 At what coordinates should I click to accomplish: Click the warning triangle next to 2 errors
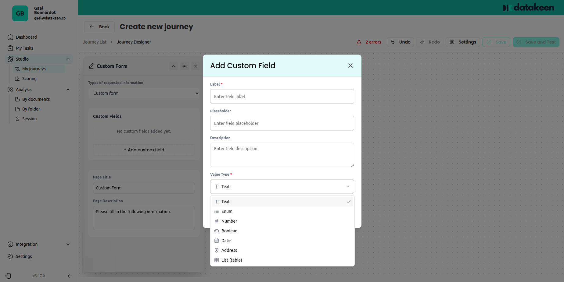[x=359, y=42]
